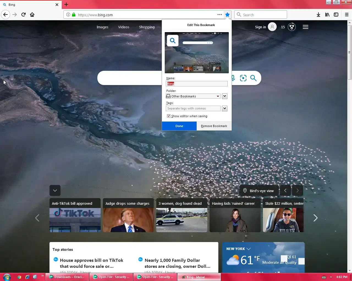Click Done in bookmark editor
Screen dimensions: 352x281
tap(179, 126)
